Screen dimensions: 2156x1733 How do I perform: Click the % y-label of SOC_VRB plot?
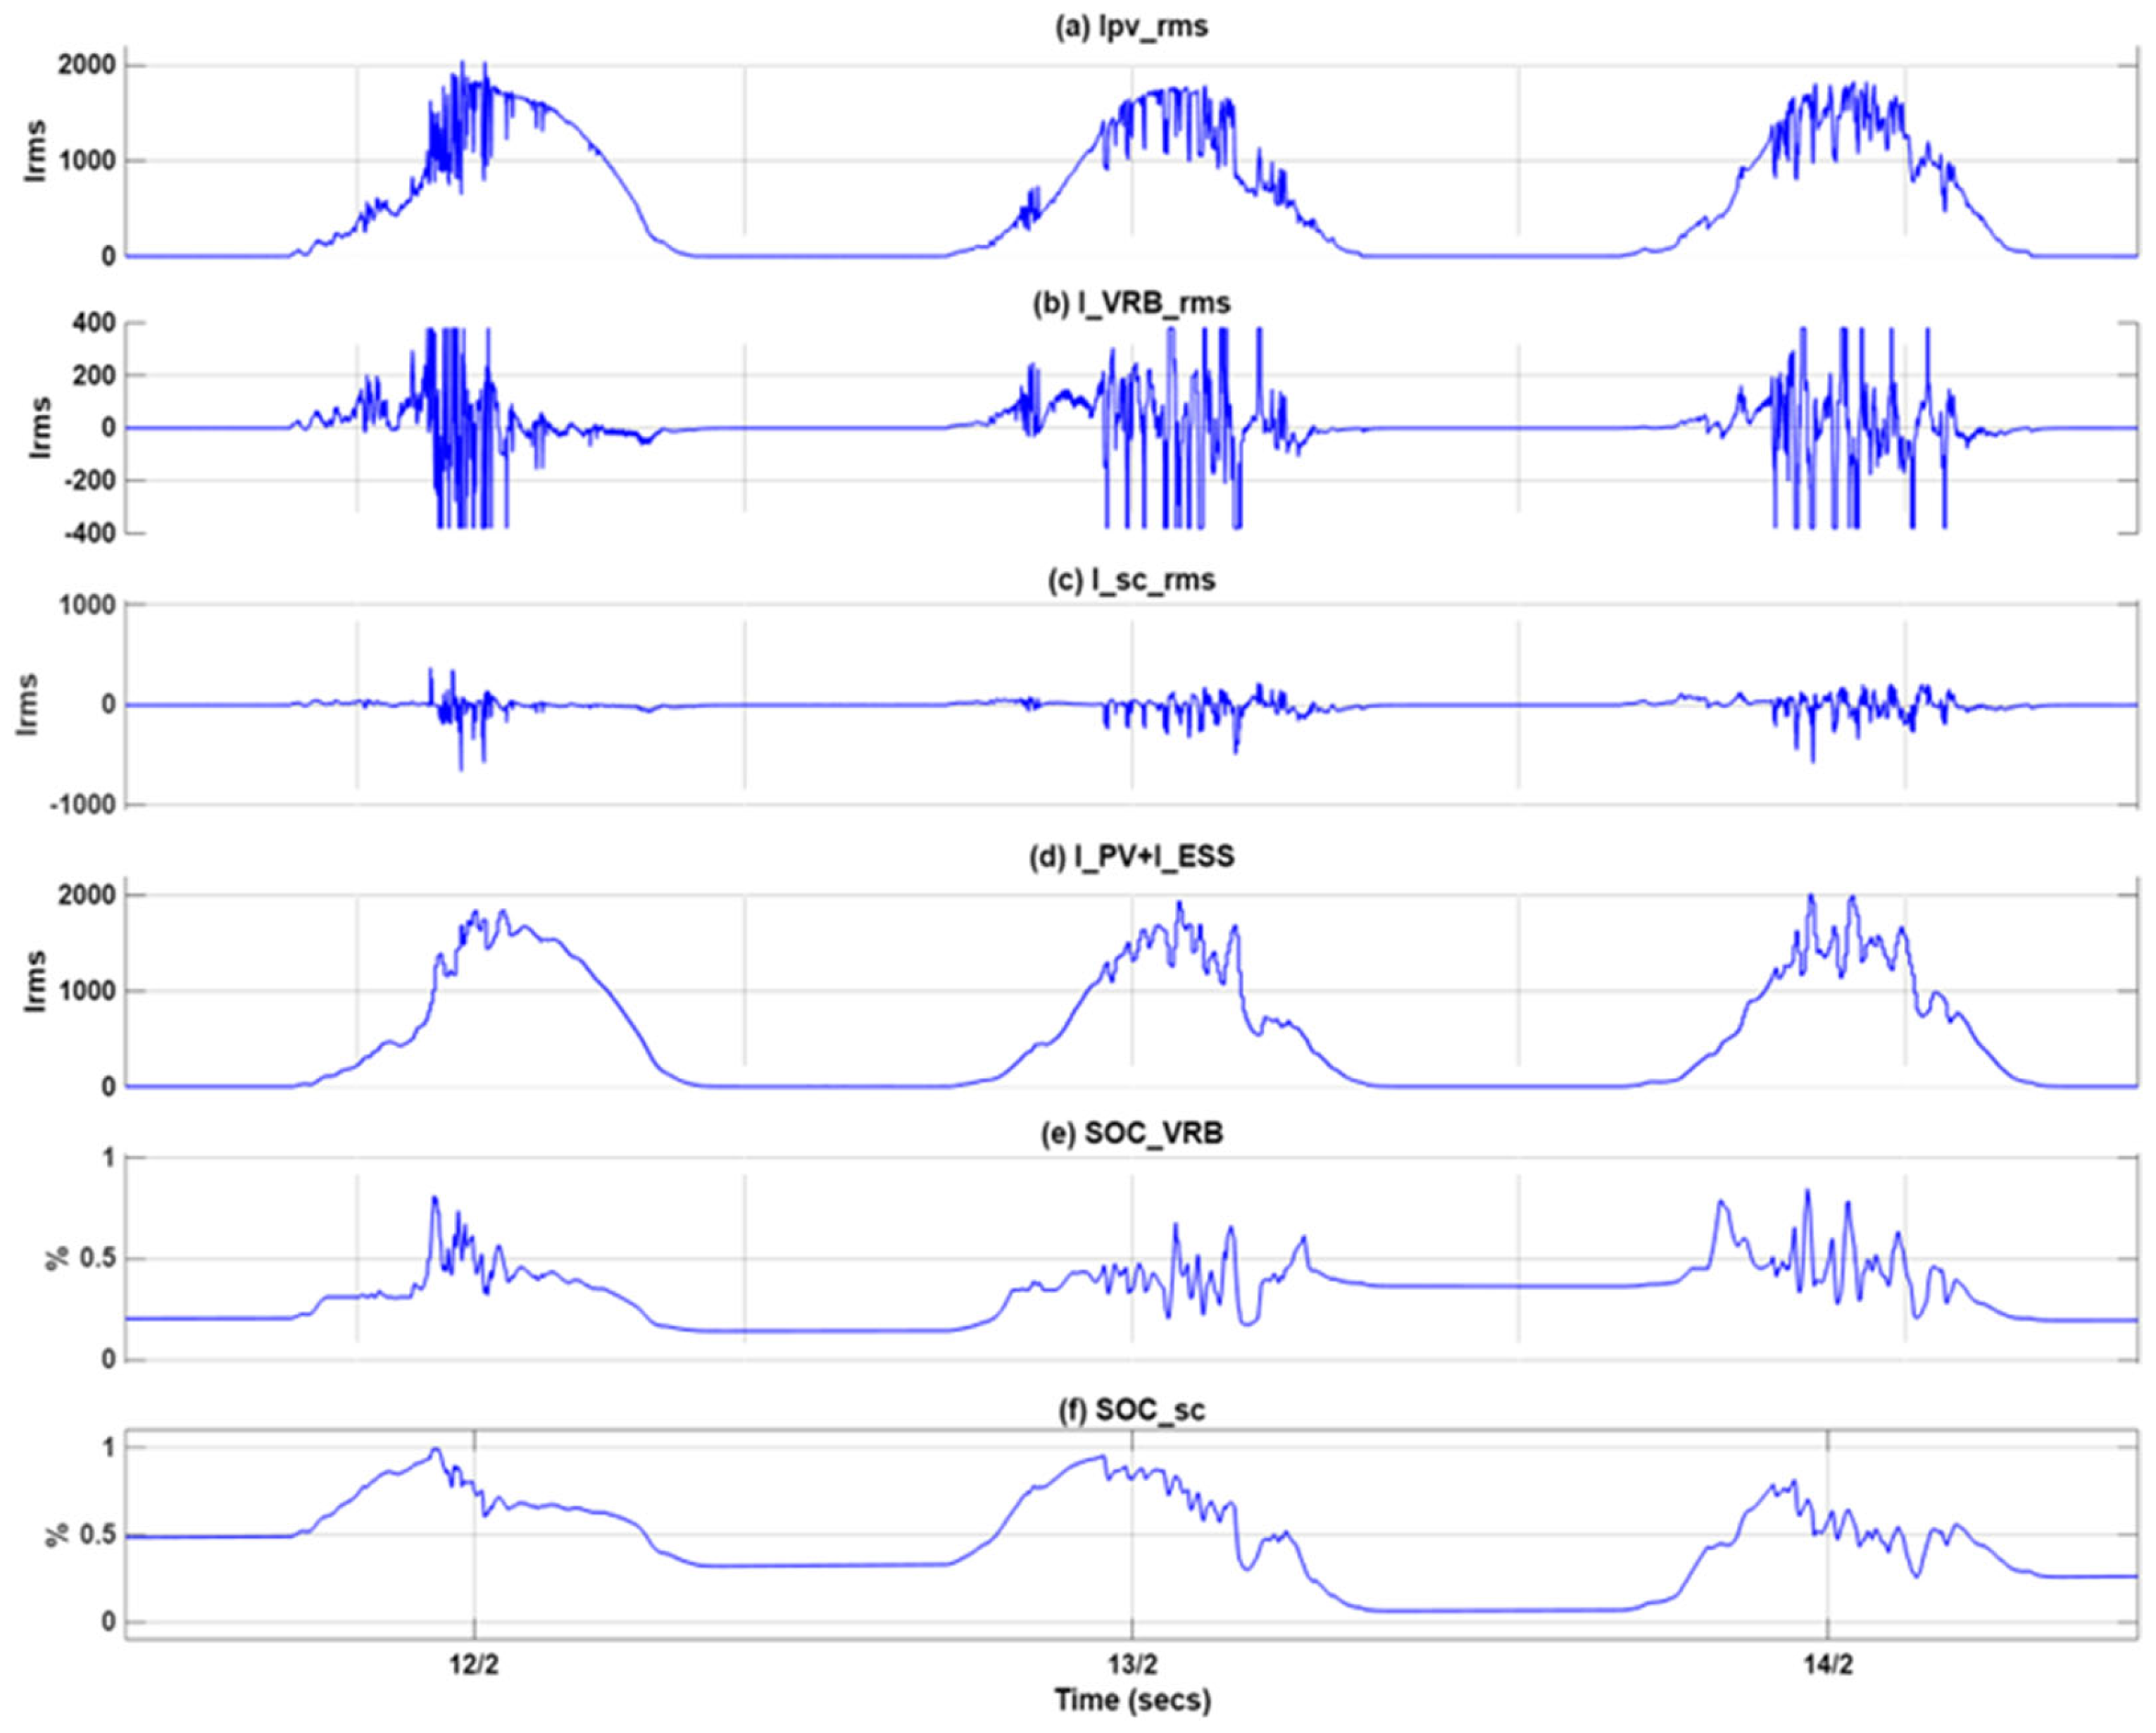click(58, 1259)
